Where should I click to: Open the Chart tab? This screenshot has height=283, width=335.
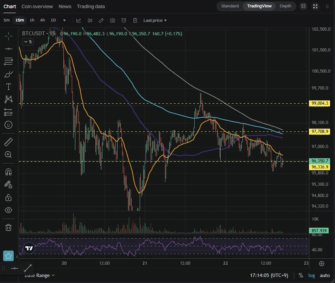point(10,6)
